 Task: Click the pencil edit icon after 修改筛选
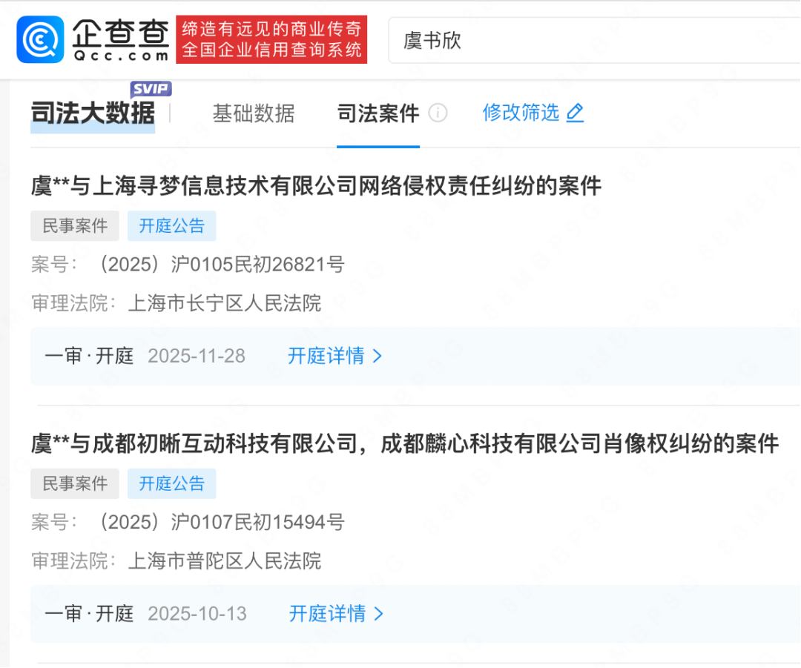[576, 113]
